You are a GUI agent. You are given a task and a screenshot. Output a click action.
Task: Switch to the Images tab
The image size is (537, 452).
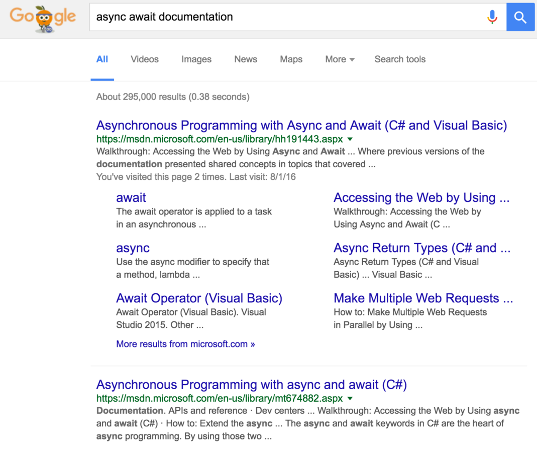(x=196, y=59)
